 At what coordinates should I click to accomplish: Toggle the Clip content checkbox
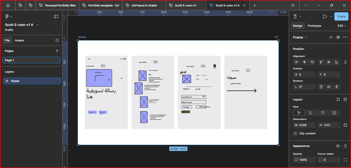point(295,133)
